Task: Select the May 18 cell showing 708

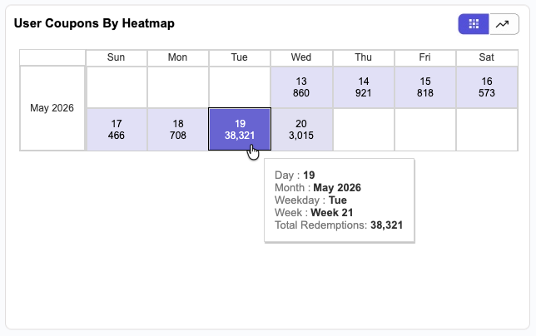Action: 178,130
